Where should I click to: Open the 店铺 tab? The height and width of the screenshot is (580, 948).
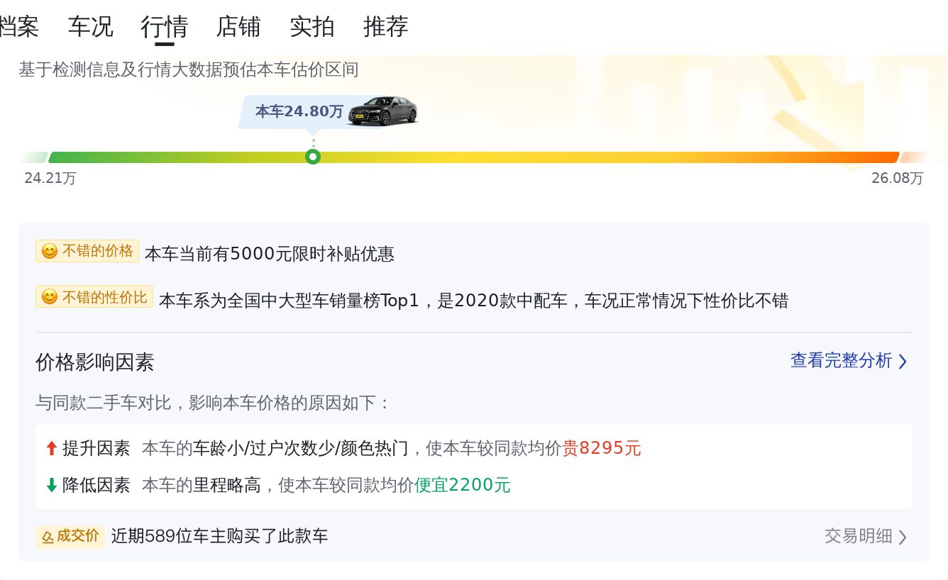238,27
